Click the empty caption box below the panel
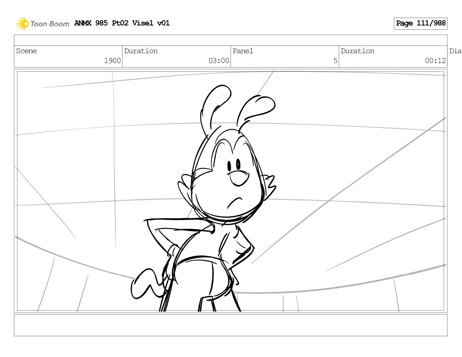462x357 pixels. 230,325
